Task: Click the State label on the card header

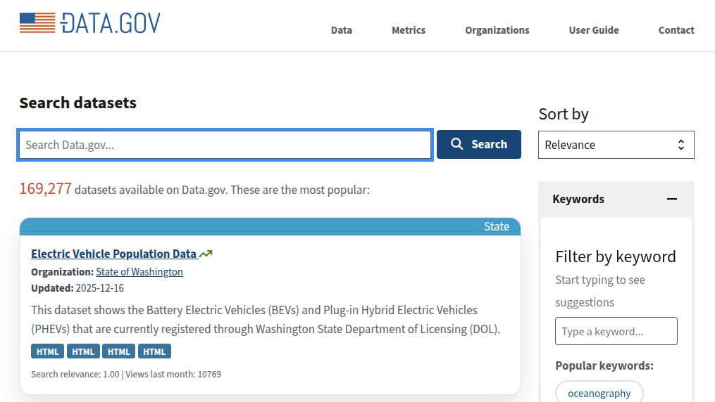Action: coord(497,226)
